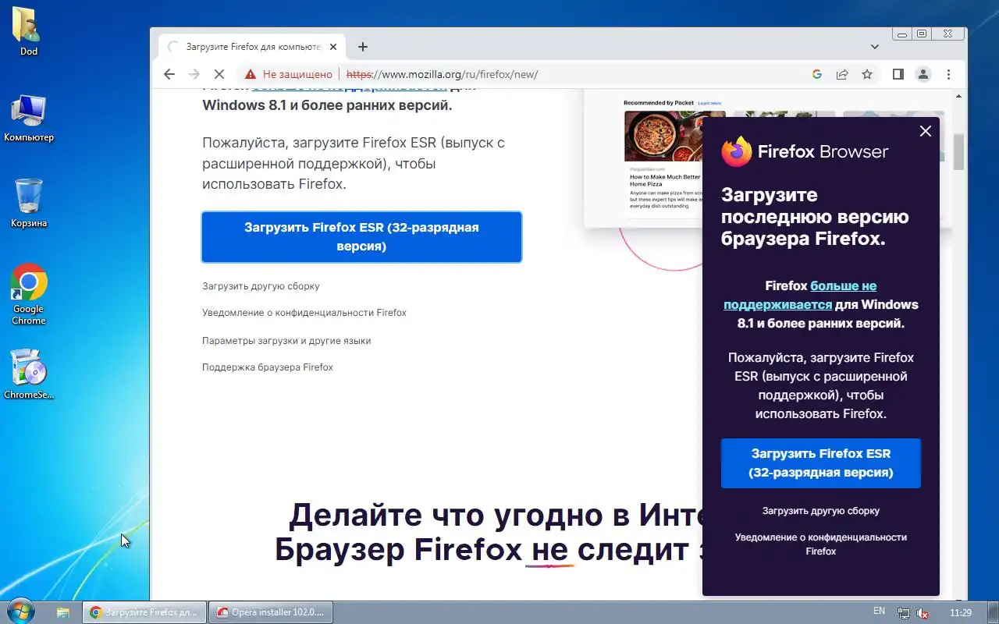This screenshot has height=624, width=999.
Task: Open main page 'Загрузить другую сборку' link
Action: click(261, 286)
